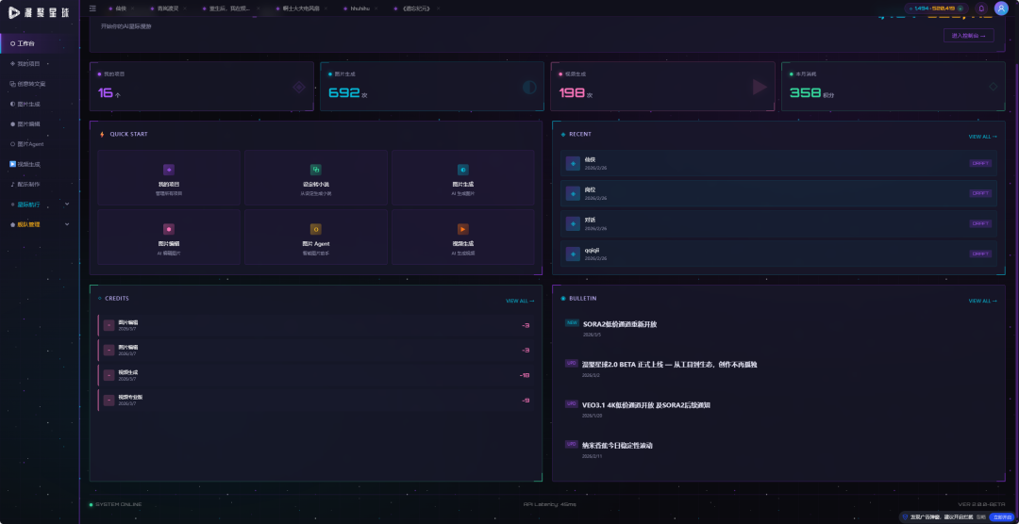
Task: Click DRAFT badge on 对话 recent item
Action: tap(980, 223)
